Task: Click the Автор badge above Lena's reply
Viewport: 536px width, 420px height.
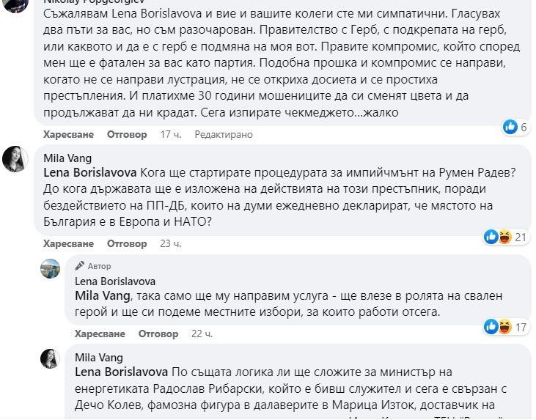Action: coord(99,266)
